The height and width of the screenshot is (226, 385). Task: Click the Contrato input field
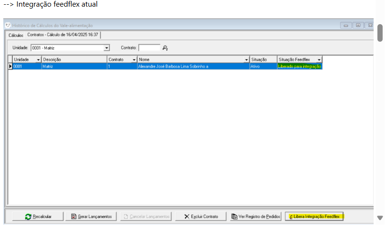click(x=149, y=48)
